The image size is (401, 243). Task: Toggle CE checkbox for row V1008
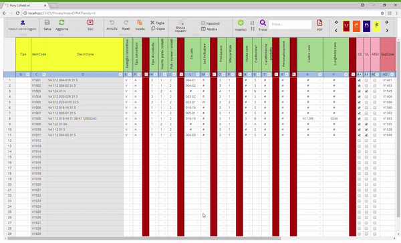tap(360, 119)
